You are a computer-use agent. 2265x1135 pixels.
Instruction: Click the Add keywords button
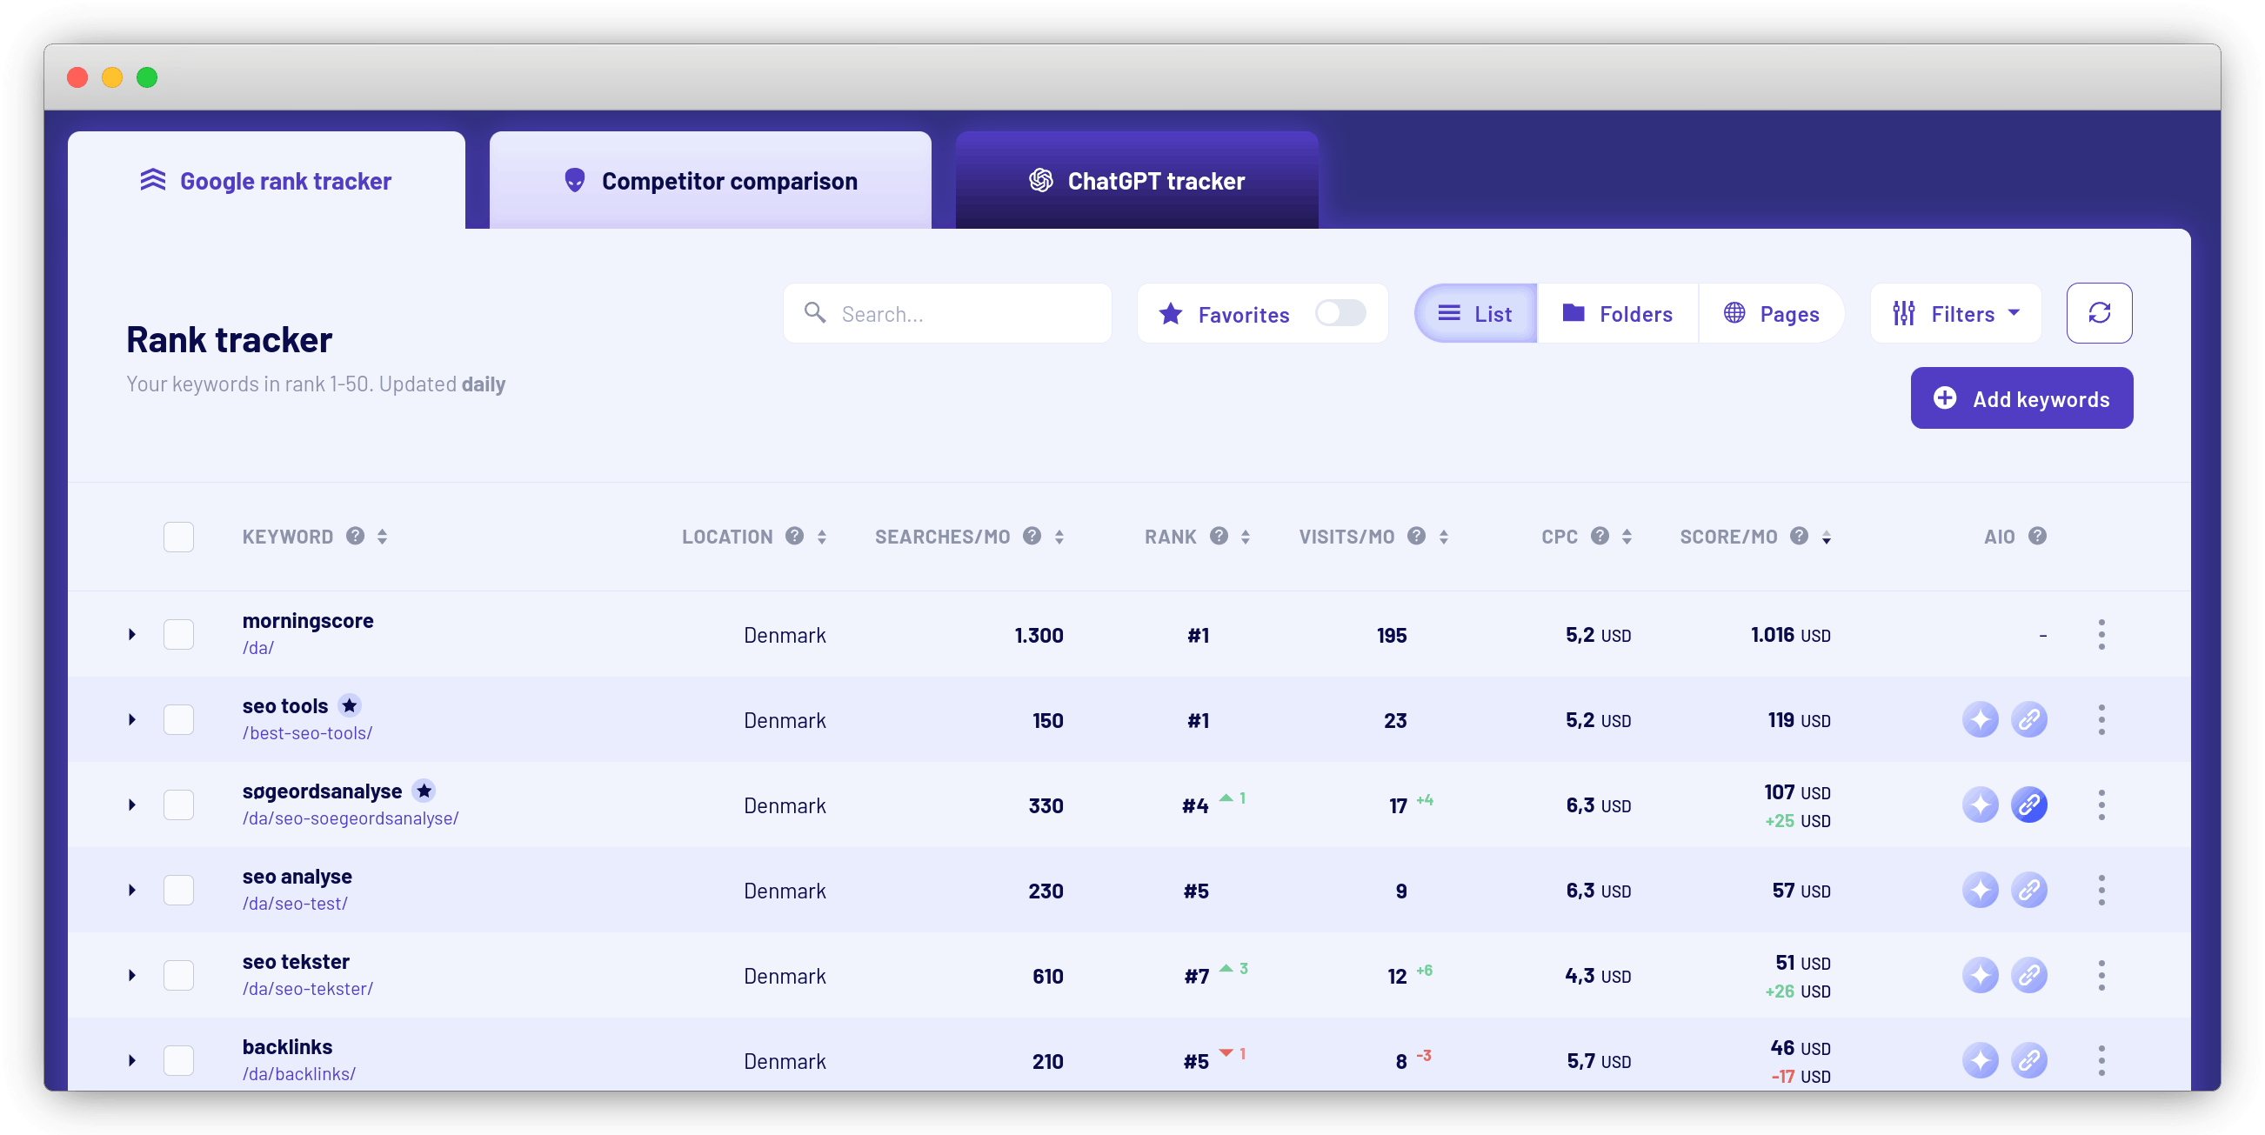pyautogui.click(x=2021, y=397)
